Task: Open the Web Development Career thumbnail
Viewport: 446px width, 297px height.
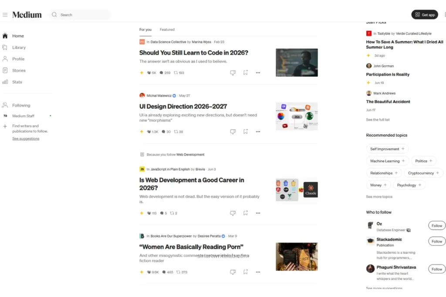Action: 297,190
